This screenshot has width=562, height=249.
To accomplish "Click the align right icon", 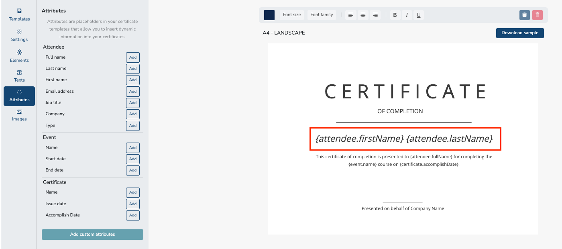I will (x=375, y=15).
